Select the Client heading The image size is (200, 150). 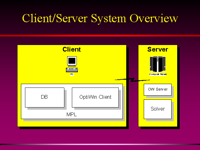point(72,49)
